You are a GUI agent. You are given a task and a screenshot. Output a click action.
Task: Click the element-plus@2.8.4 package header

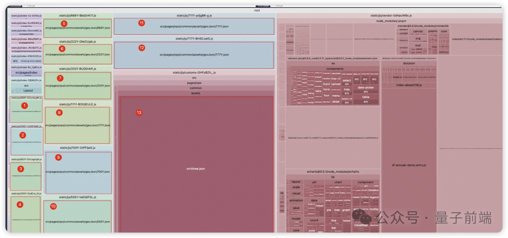pos(333,59)
